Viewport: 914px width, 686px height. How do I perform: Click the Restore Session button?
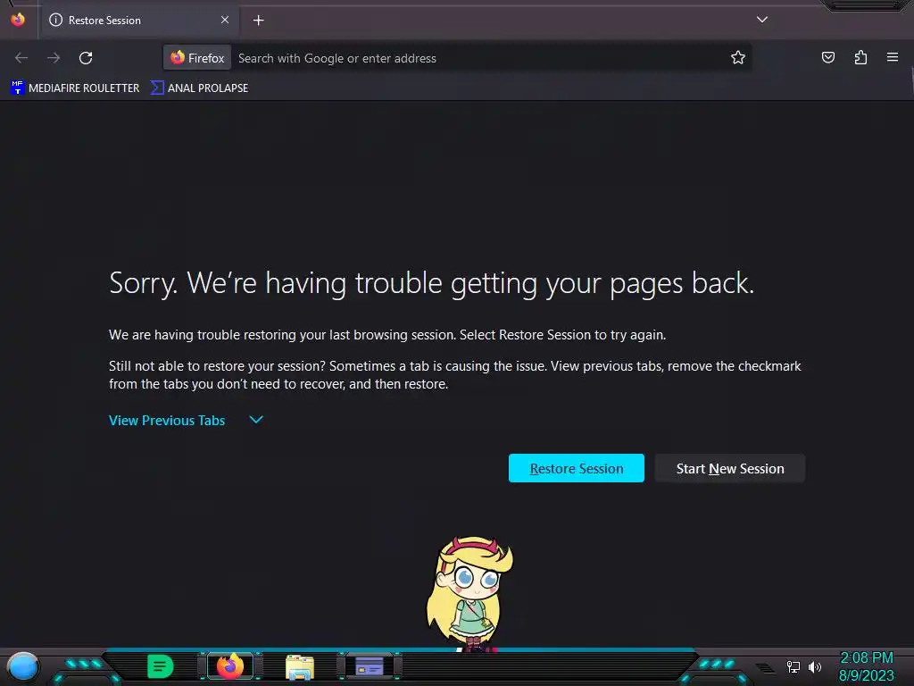point(576,468)
